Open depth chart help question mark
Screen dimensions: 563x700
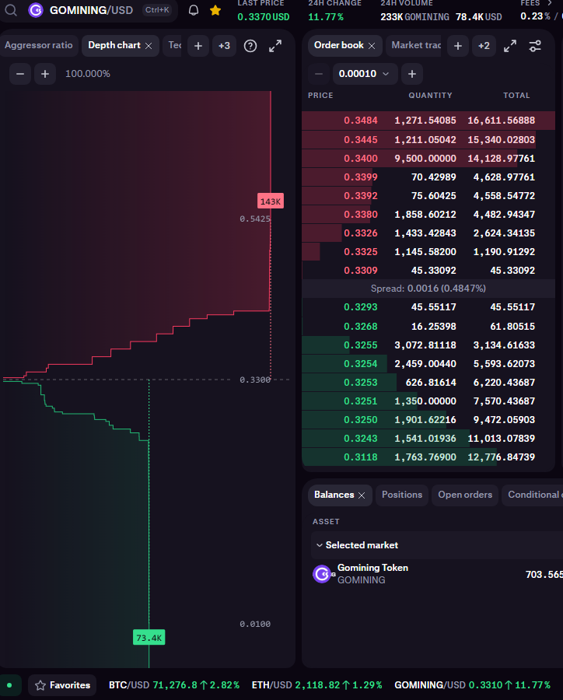pos(250,46)
